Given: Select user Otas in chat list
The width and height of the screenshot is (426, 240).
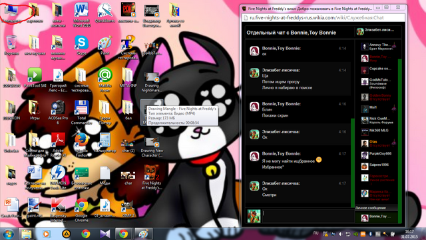Looking at the screenshot, I should (x=378, y=143).
